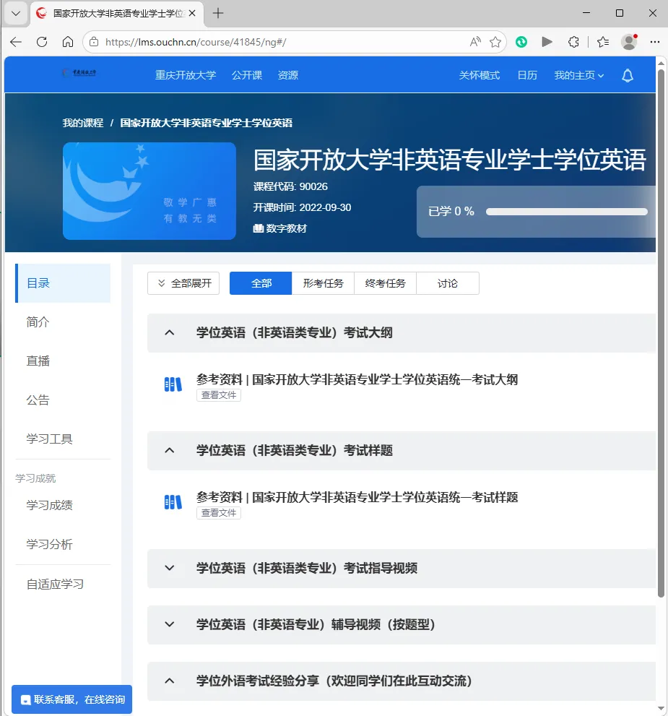668x716 pixels.
Task: Open 重庆开放大学 nav item
Action: point(186,75)
